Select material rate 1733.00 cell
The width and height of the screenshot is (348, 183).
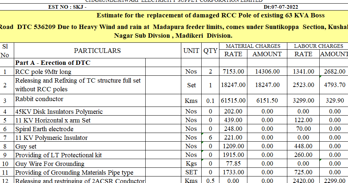coord(233,172)
